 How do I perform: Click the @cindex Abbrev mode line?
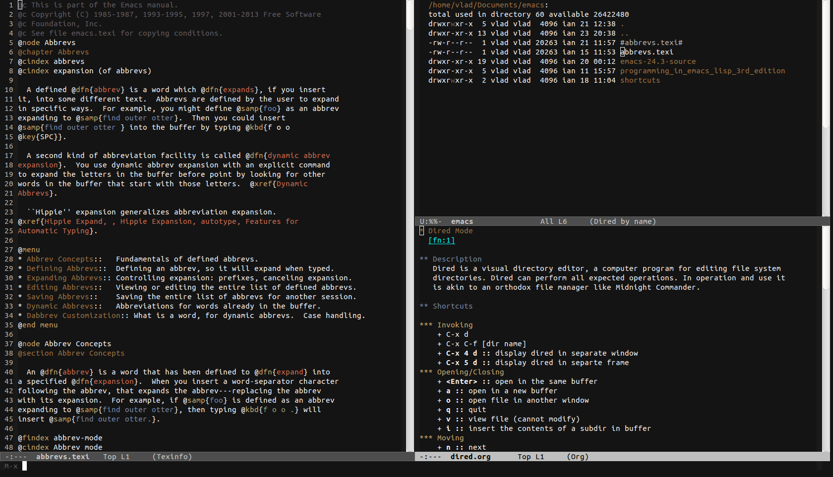[x=60, y=447]
